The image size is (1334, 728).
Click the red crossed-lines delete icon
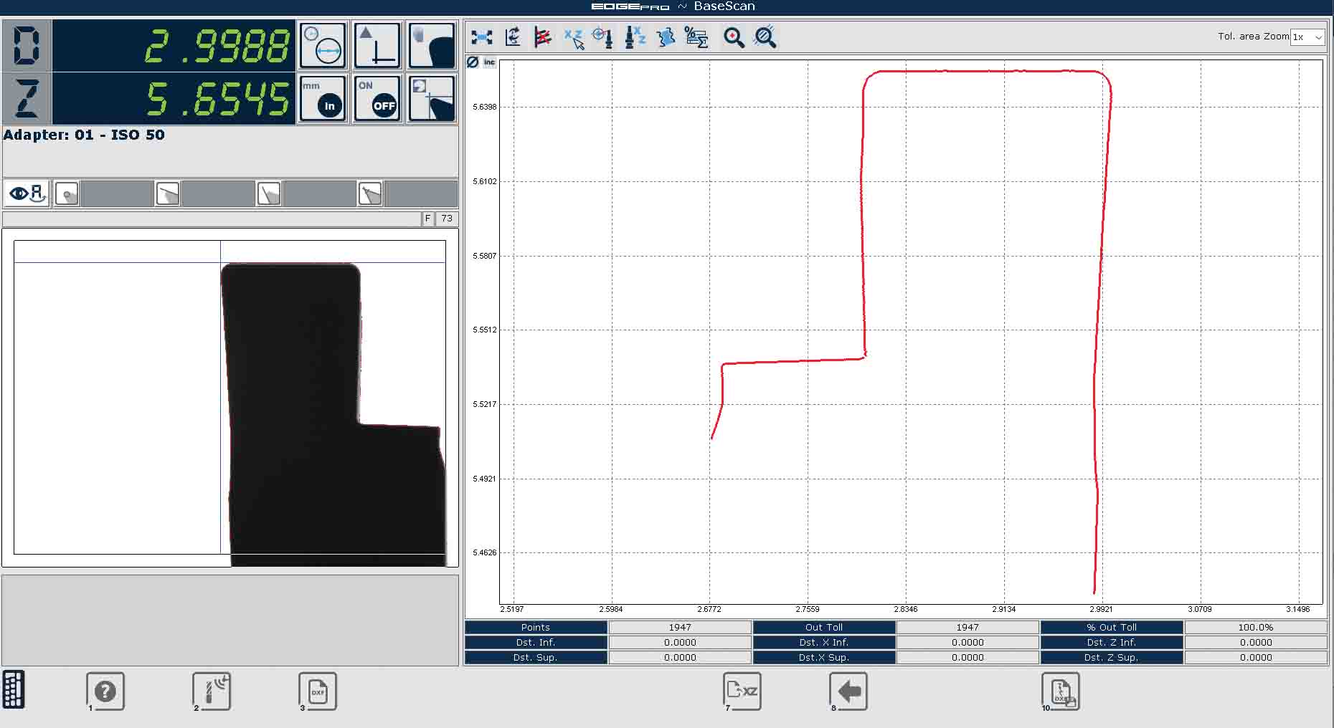click(x=543, y=37)
